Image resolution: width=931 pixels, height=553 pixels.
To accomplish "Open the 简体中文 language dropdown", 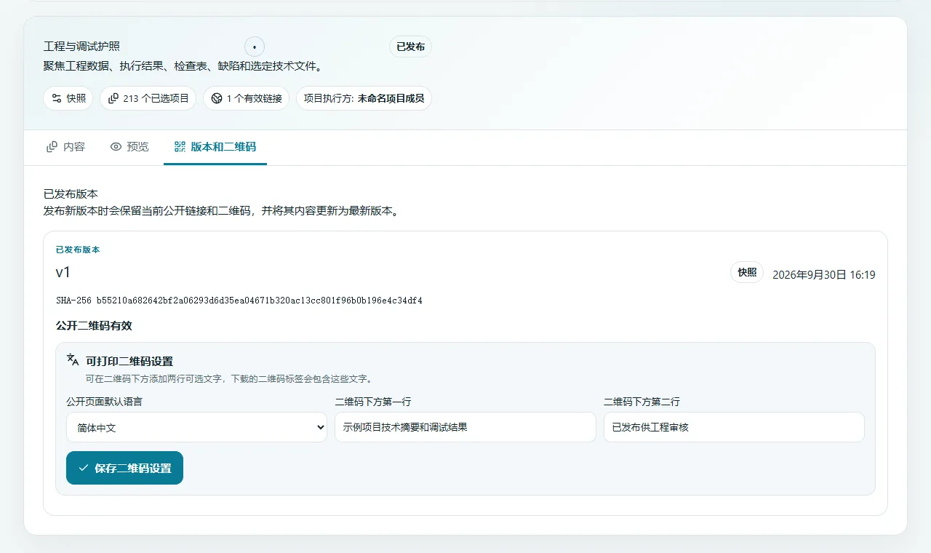I will (196, 427).
